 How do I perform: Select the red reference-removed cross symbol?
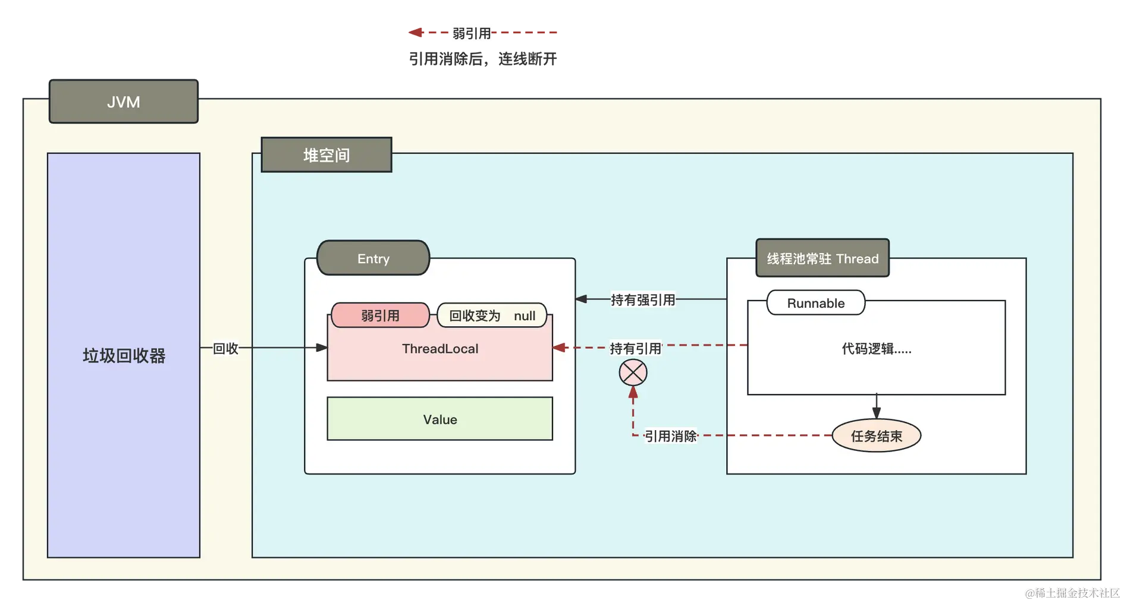(632, 373)
